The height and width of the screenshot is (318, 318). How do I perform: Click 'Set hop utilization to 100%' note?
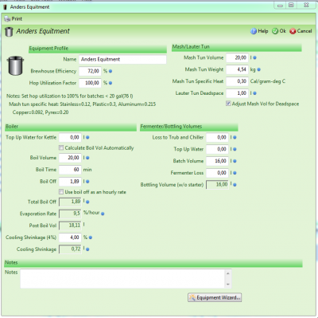(70, 96)
